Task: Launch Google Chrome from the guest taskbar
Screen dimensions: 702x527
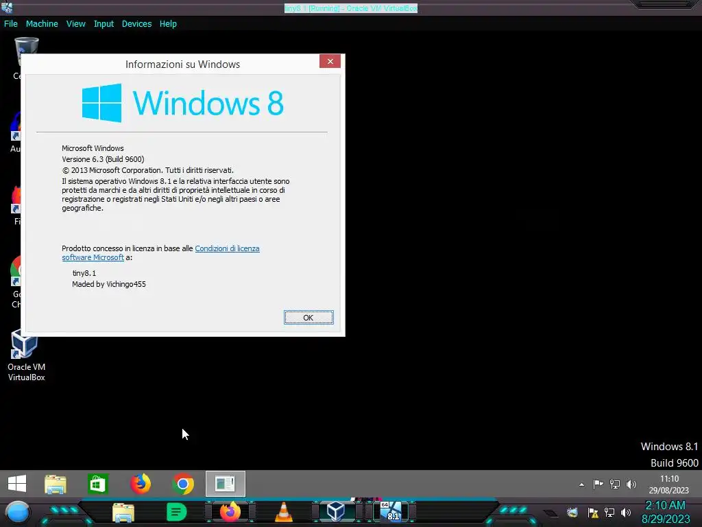Action: click(x=182, y=484)
